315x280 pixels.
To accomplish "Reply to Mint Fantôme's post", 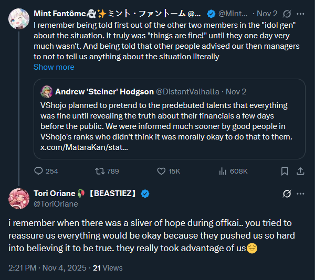I will tap(39, 171).
